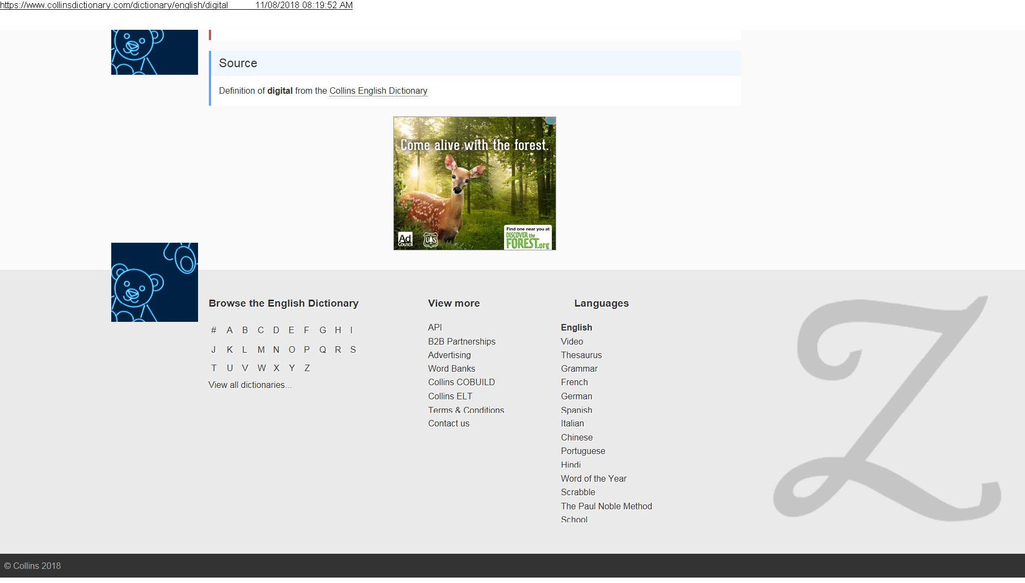Open Terms & Conditions page
1025x583 pixels.
(466, 410)
